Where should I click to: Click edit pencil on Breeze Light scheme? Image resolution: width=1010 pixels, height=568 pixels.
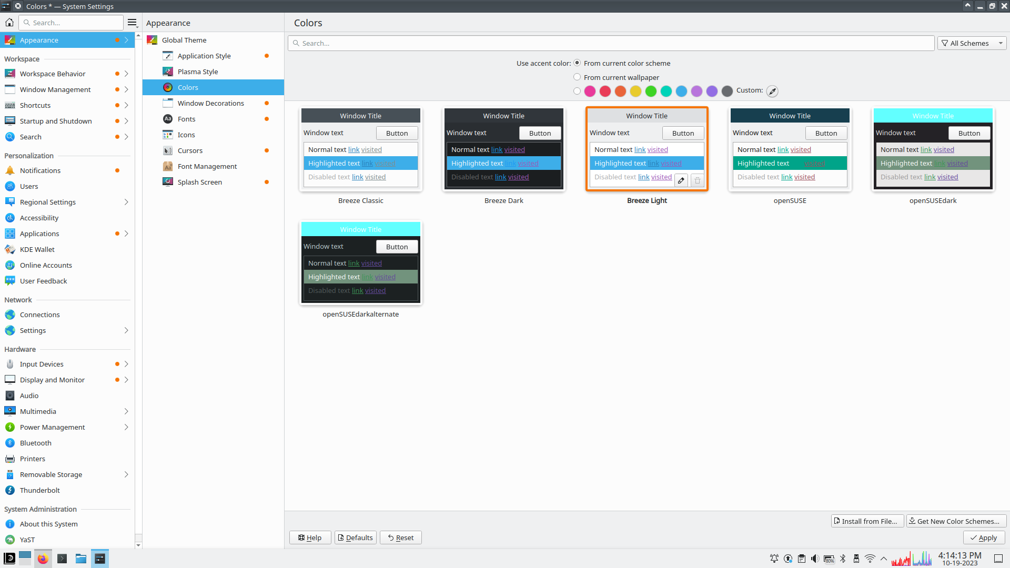(681, 180)
